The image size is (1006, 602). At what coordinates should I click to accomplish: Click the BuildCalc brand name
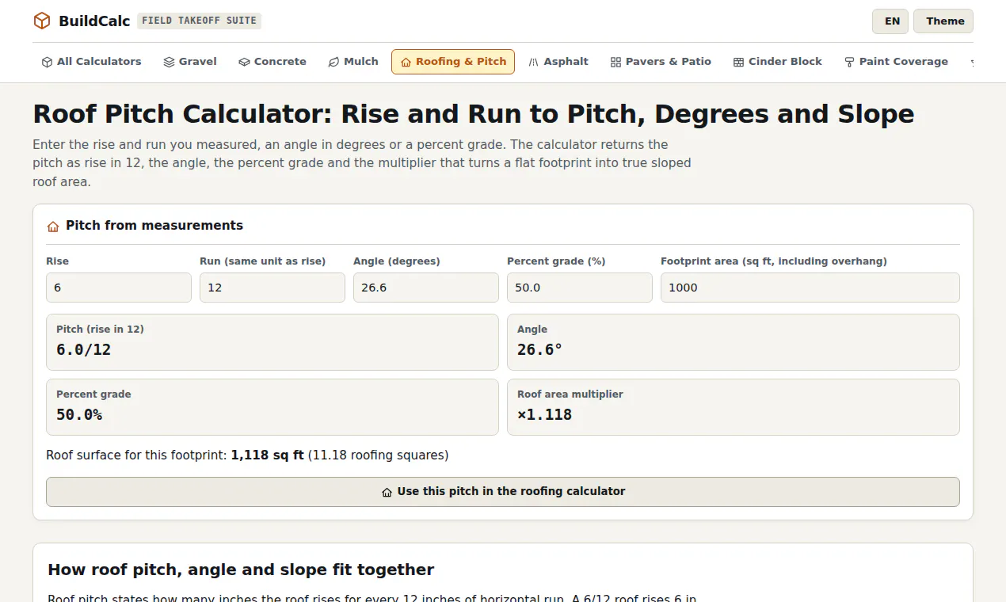(x=94, y=21)
